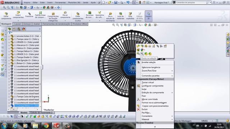Image resolution: width=230 pixels, height=129 pixels.
Task: Open Lista de materiais
Action: tap(121, 16)
